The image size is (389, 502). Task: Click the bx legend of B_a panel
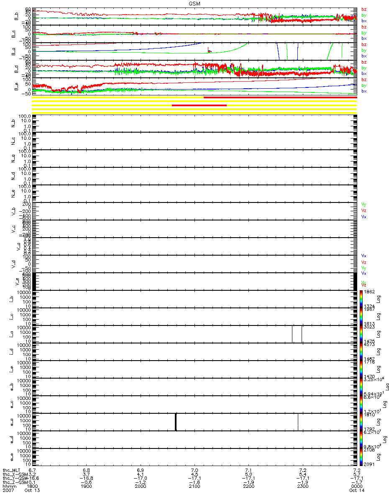pos(364,56)
